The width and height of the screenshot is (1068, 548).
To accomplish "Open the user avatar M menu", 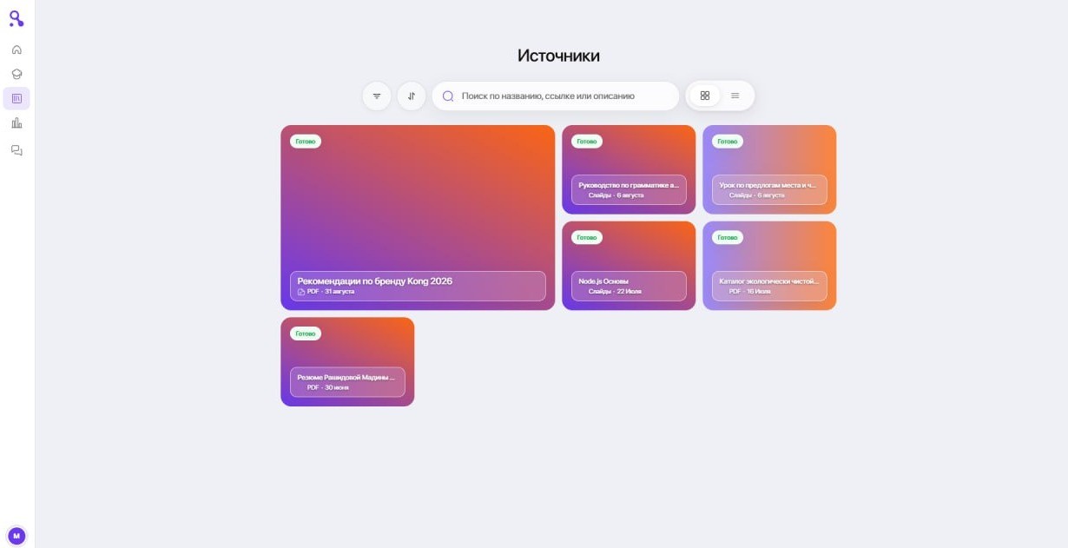I will click(16, 536).
